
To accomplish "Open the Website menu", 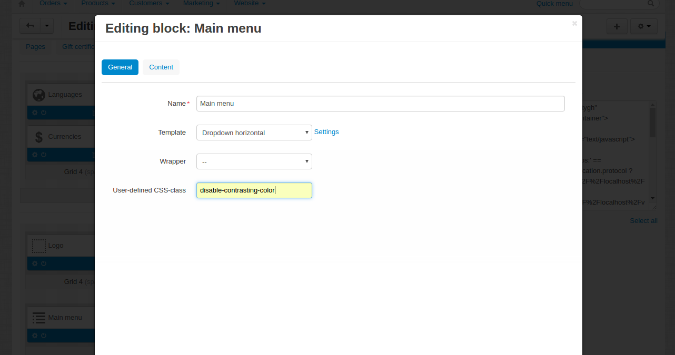I will coord(250,3).
